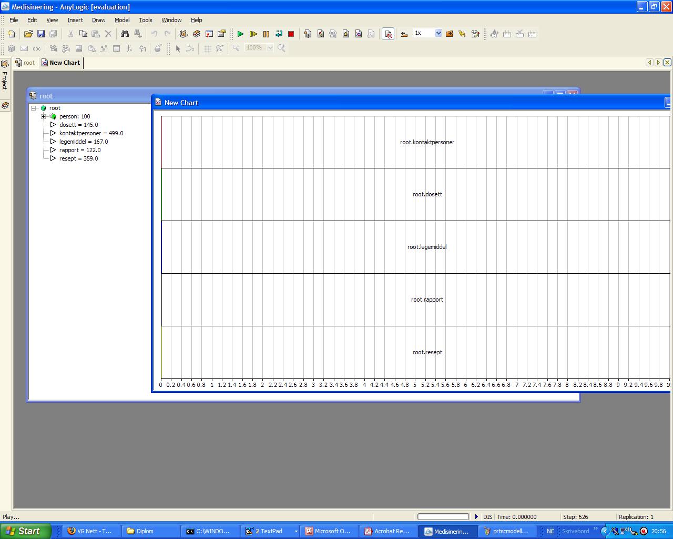This screenshot has height=539, width=673.
Task: Open the Window menu
Action: (171, 20)
